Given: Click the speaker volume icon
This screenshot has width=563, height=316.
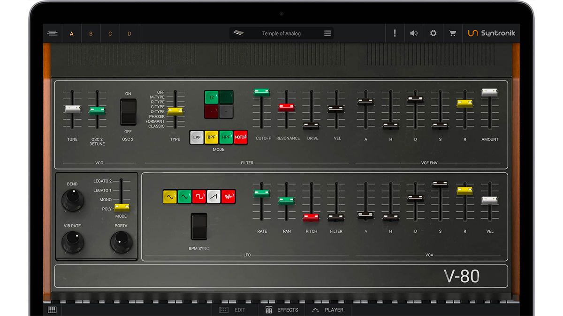Looking at the screenshot, I should click(x=414, y=33).
